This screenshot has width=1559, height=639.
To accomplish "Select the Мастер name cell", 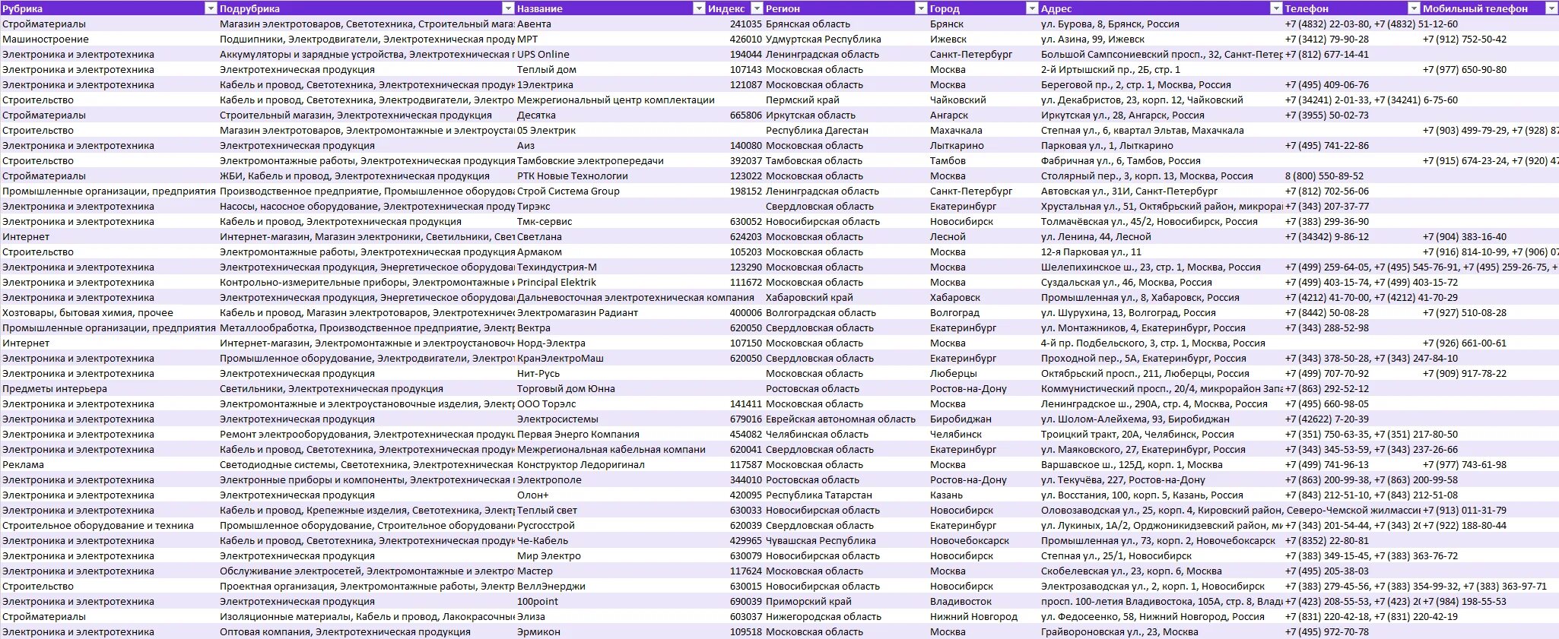I will (610, 571).
